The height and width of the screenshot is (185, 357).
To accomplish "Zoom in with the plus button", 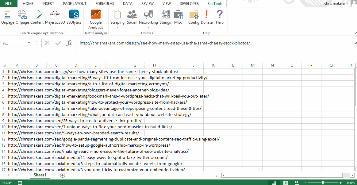I will click(x=341, y=183).
